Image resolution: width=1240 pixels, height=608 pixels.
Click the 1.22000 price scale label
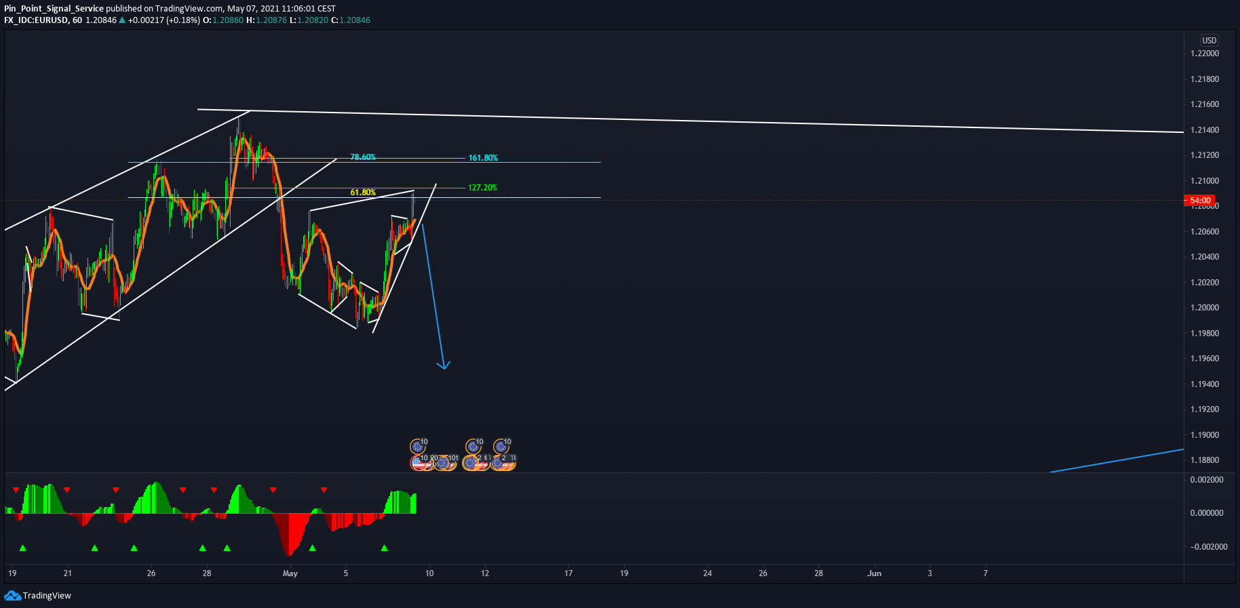1205,54
